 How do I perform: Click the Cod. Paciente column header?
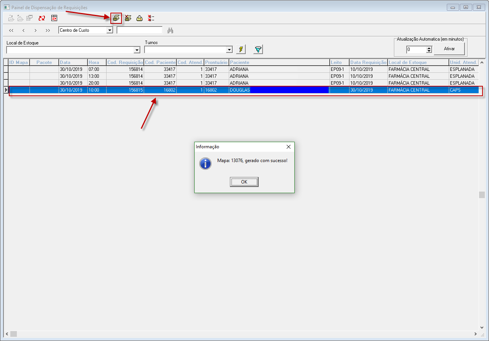pyautogui.click(x=160, y=62)
